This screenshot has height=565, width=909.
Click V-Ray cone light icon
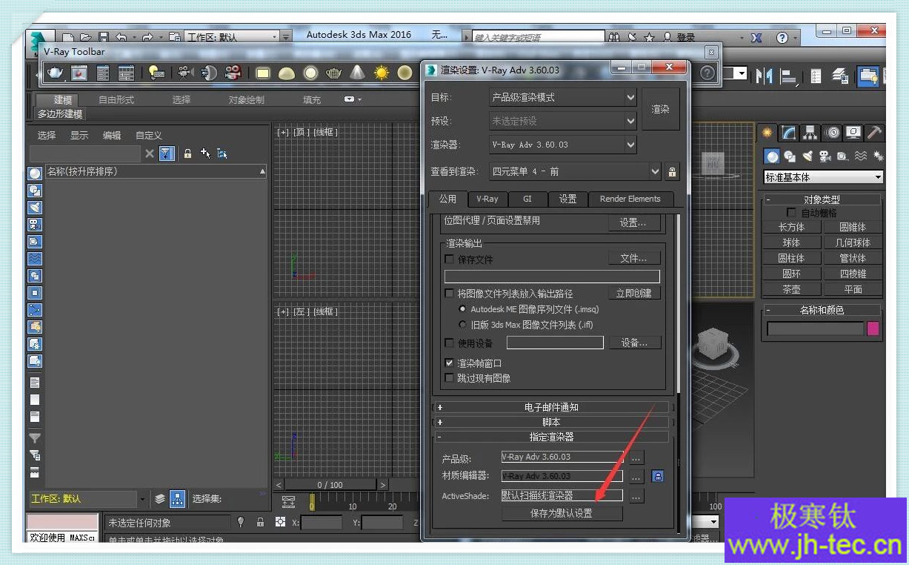[x=358, y=73]
